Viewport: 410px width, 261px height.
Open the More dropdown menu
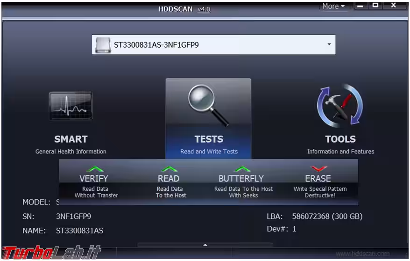pyautogui.click(x=333, y=6)
